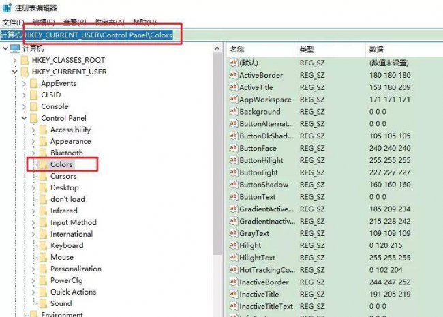Expand the Personalization key arrow
Image resolution: width=443 pixels, height=317 pixels.
click(33, 269)
